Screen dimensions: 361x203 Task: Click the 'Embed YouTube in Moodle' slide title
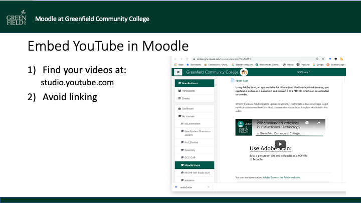[108, 46]
